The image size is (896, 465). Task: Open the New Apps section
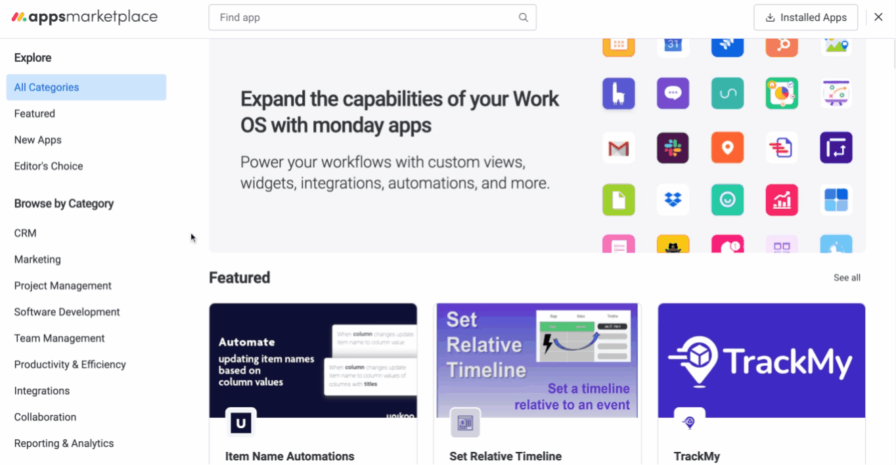[x=38, y=140]
